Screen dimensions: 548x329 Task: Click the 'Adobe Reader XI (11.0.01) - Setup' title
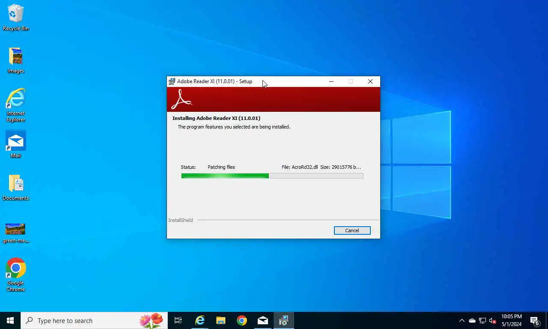pos(214,81)
